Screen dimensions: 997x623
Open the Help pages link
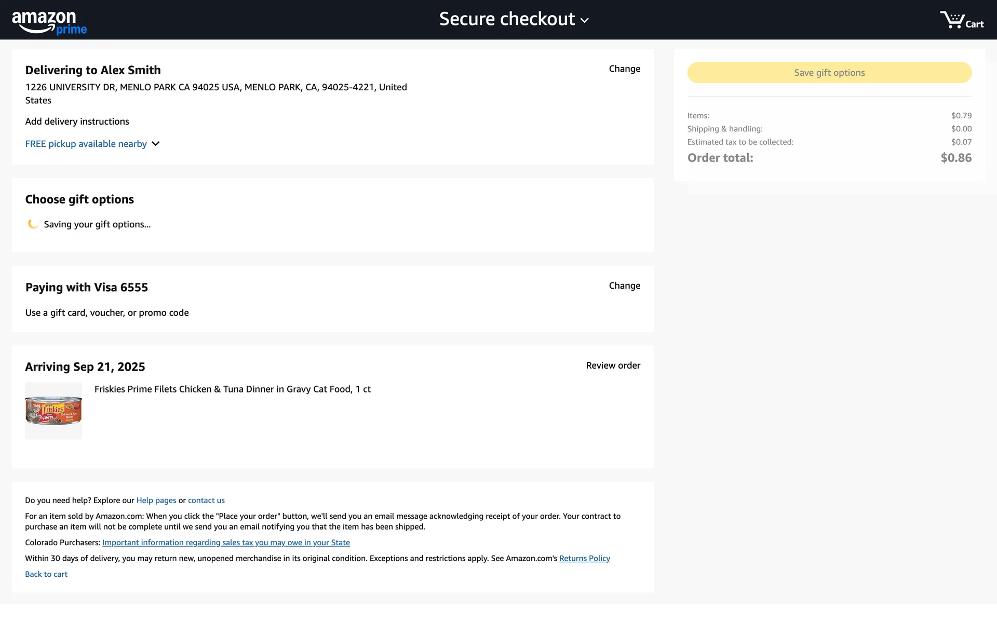(156, 500)
